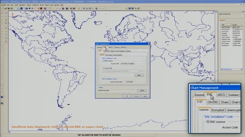Image resolution: width=245 pixels, height=137 pixels.
Task: Click the Save floppy disk toolbar icon
Action: (x=8, y=8)
